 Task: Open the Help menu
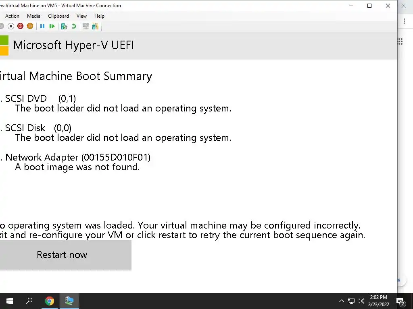(x=99, y=16)
